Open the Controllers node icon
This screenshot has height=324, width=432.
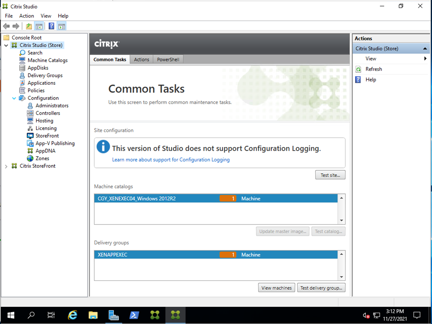pos(30,113)
